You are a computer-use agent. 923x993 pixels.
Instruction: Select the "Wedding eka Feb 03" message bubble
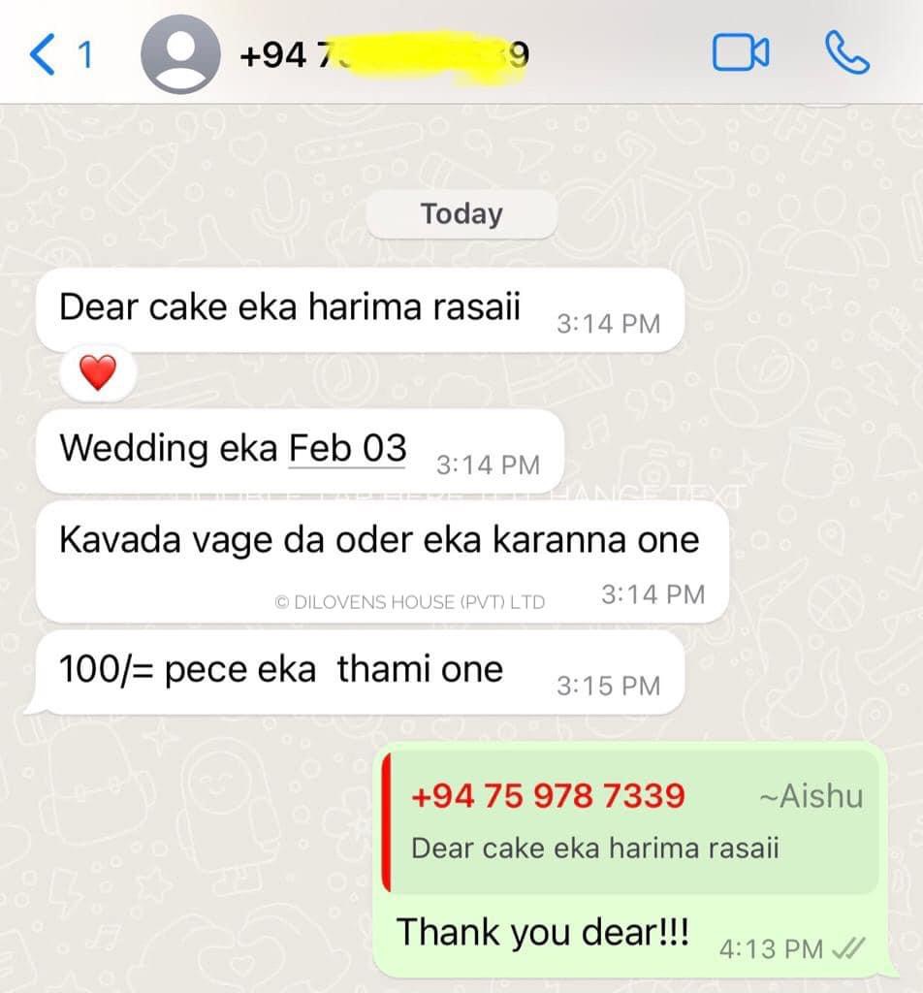click(x=300, y=450)
